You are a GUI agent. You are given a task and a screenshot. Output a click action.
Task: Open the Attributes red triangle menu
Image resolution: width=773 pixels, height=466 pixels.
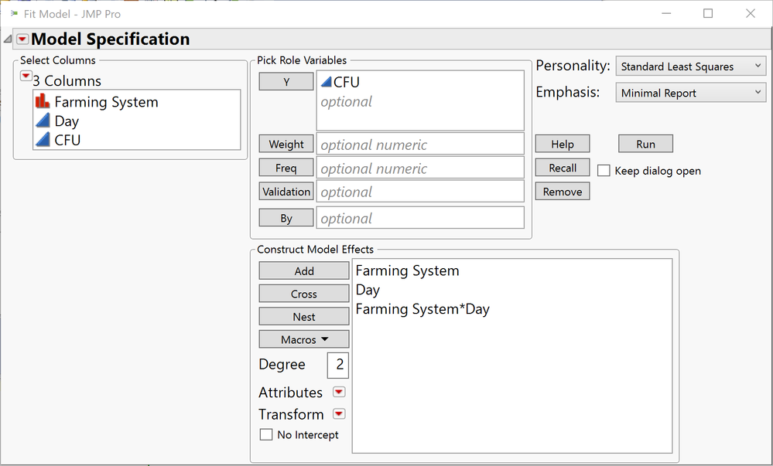[x=339, y=392]
